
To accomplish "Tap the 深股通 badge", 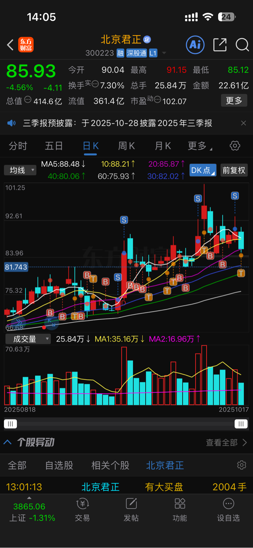I will tap(137, 53).
